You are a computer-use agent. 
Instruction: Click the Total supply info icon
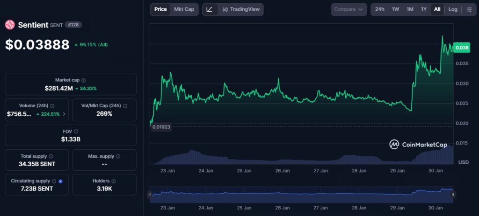click(51, 156)
